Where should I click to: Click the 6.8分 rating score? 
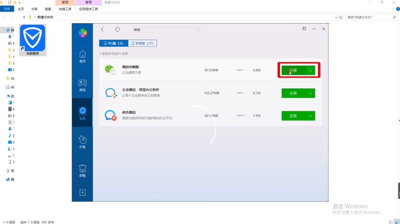(257, 70)
